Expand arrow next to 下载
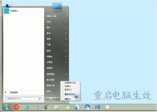Image resolution: width=157 pixels, height=112 pixels. pyautogui.click(x=66, y=45)
